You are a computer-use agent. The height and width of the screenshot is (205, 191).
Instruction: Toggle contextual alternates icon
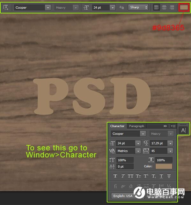coord(123,186)
